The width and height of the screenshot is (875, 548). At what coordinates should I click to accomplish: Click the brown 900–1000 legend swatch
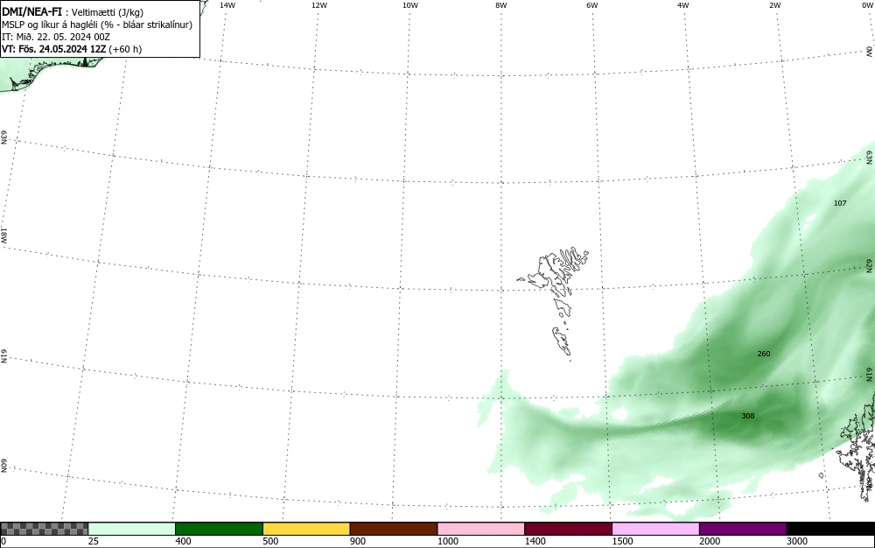point(394,529)
